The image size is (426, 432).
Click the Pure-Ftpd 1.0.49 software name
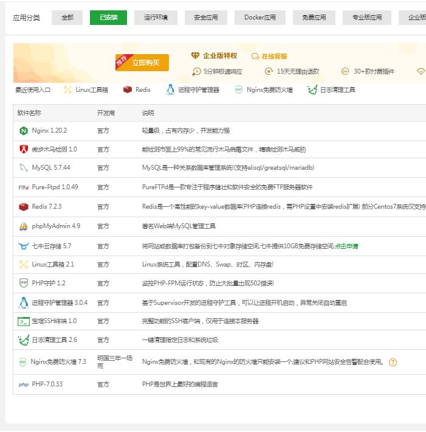(55, 187)
